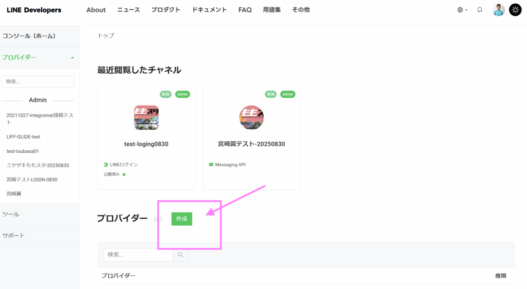This screenshot has width=527, height=289.
Task: Open the その他 menu
Action: pos(301,10)
